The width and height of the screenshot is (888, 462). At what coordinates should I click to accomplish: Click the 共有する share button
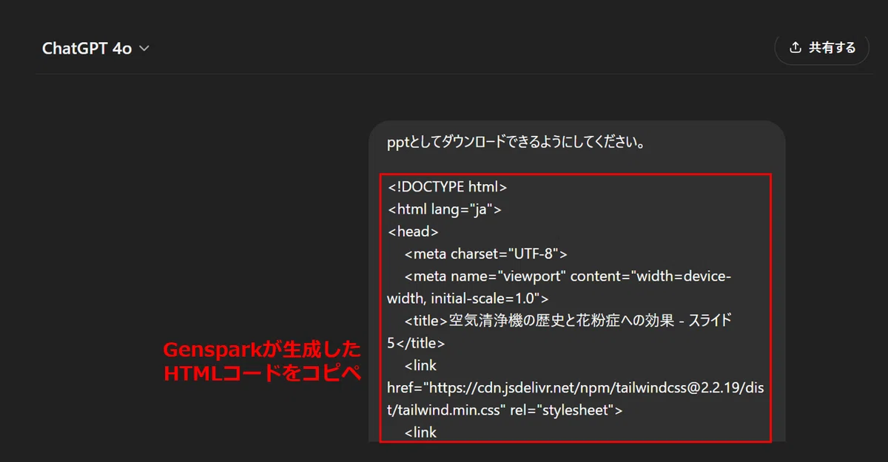pos(821,48)
